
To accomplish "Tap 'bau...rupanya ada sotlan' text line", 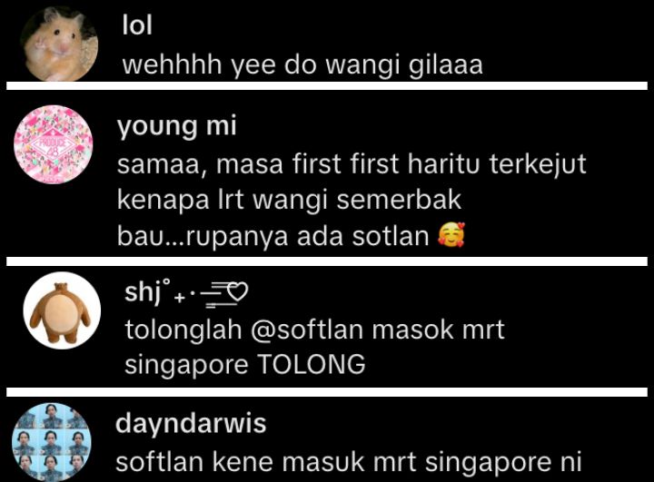I will point(273,236).
